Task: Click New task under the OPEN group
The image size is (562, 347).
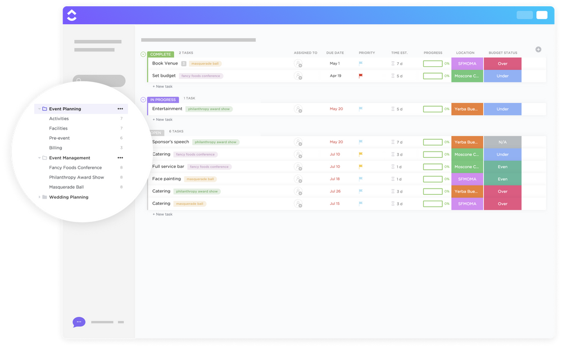Action: click(x=162, y=214)
